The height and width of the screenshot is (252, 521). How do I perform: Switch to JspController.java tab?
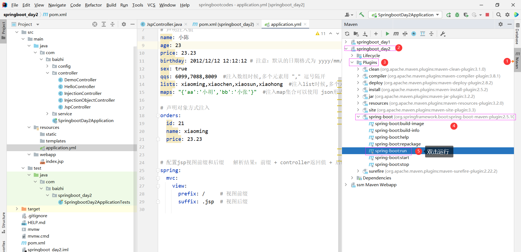[x=164, y=24]
